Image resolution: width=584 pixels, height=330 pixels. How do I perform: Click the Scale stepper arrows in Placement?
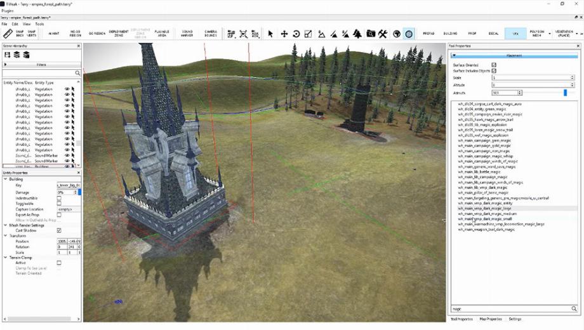point(573,77)
